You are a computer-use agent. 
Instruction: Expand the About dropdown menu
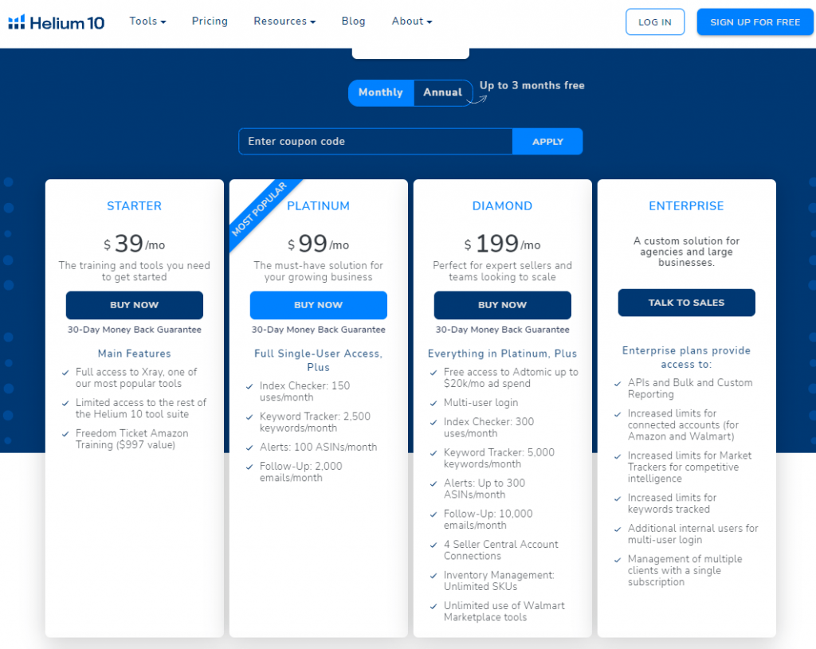tap(412, 22)
